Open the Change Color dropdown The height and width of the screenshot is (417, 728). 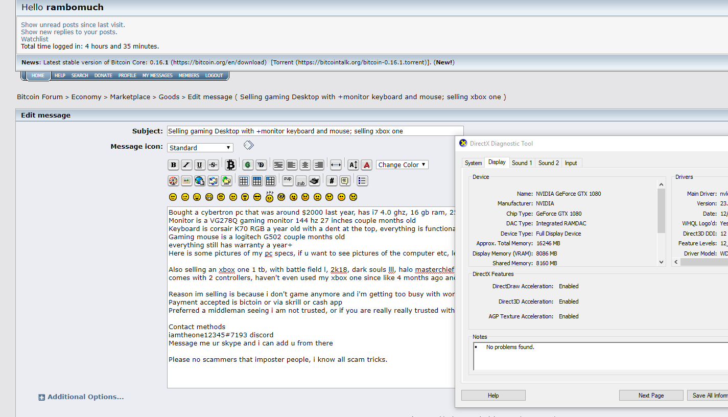pyautogui.click(x=402, y=165)
